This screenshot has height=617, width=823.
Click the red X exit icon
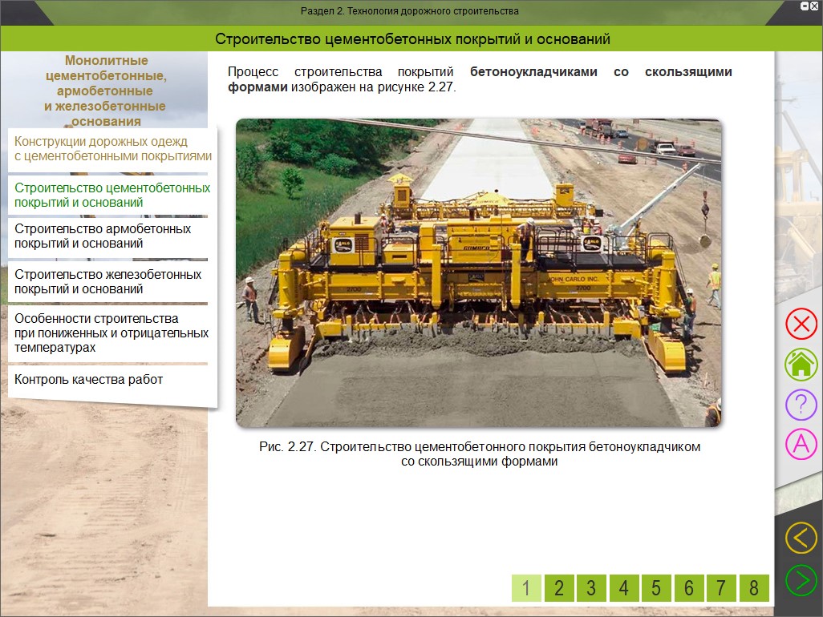tap(800, 325)
